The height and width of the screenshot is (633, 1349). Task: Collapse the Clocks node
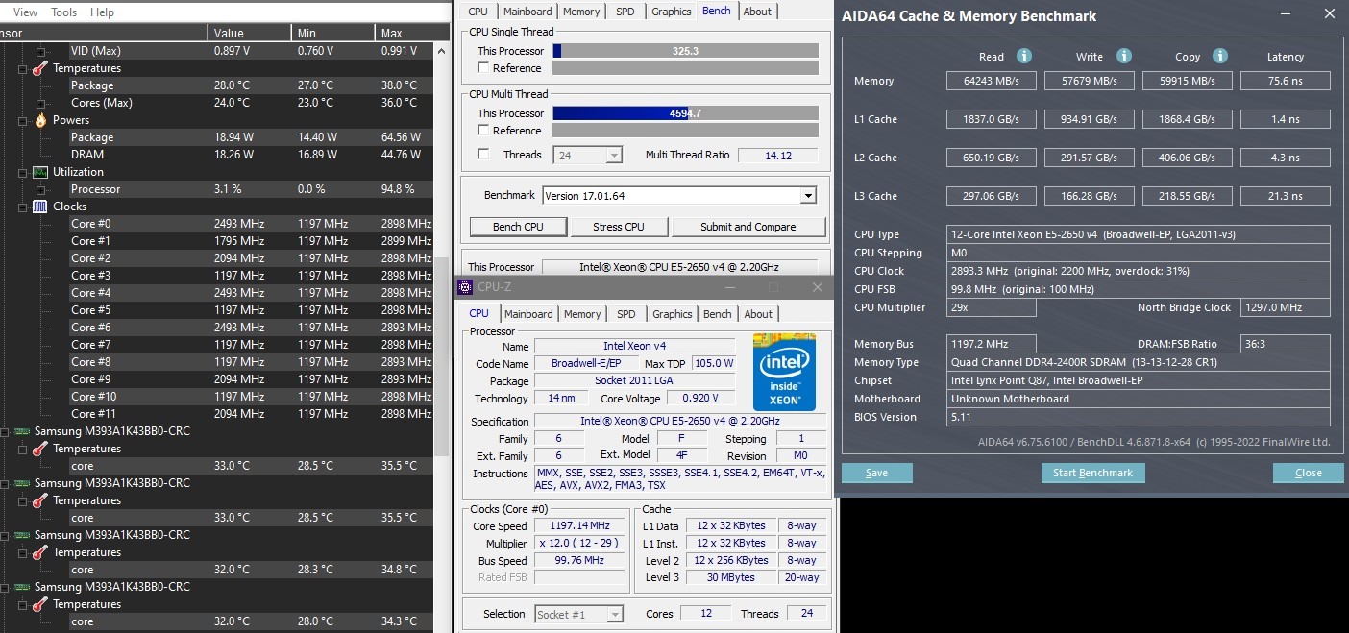[23, 207]
